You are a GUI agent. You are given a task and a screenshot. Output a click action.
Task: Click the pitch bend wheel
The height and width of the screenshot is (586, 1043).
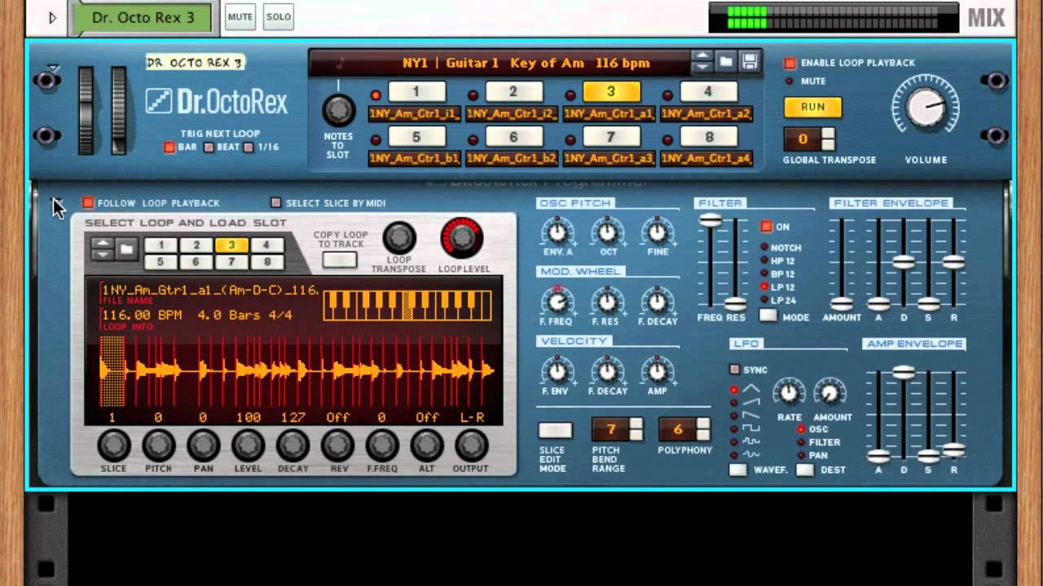point(86,111)
